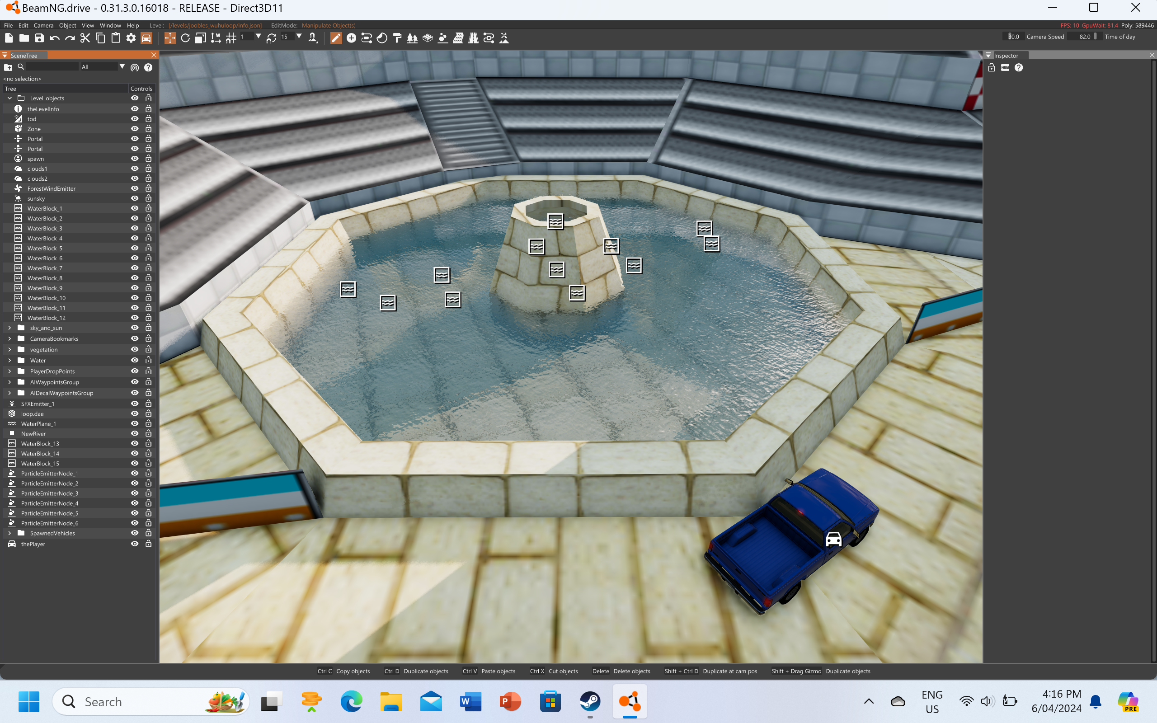
Task: Click the scissors cut icon
Action: [85, 38]
